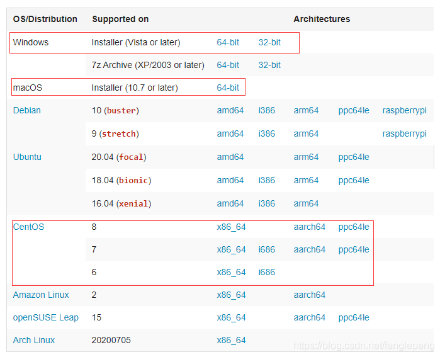Select Amazon Linux 2 x86_64

pos(231,295)
